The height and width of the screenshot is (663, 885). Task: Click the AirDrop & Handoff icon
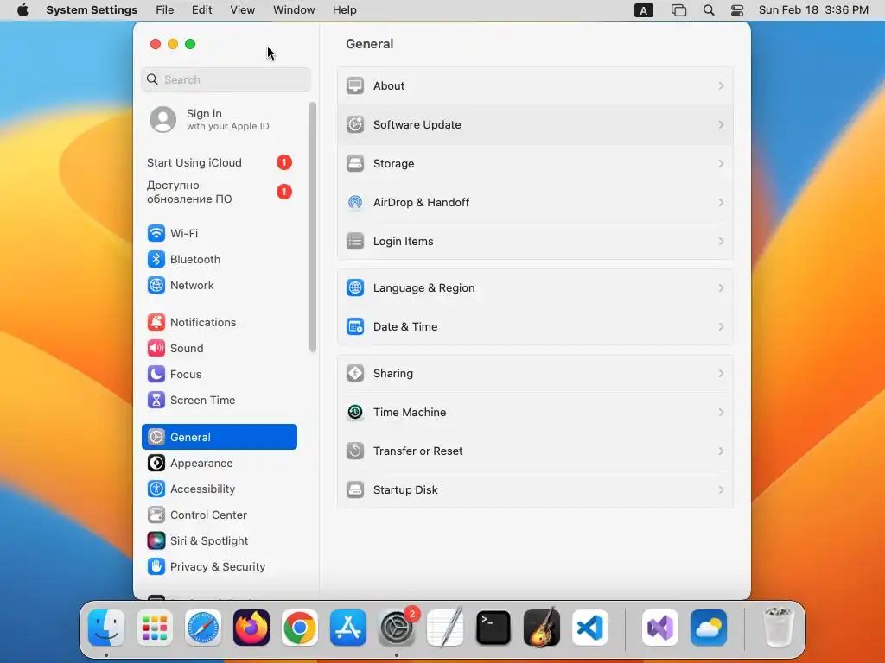pos(355,202)
